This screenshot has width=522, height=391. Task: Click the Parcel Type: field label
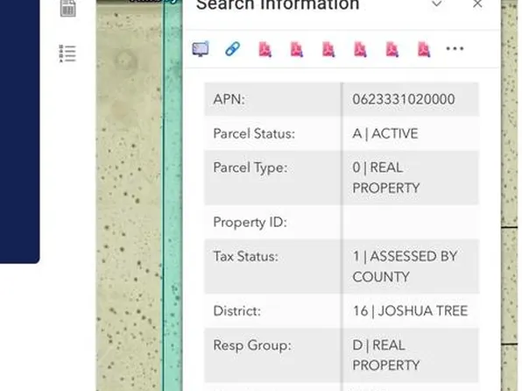click(x=250, y=167)
